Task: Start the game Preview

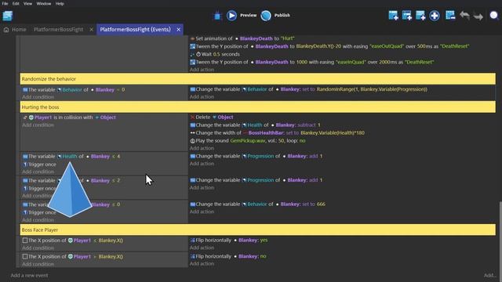Action: [242, 16]
